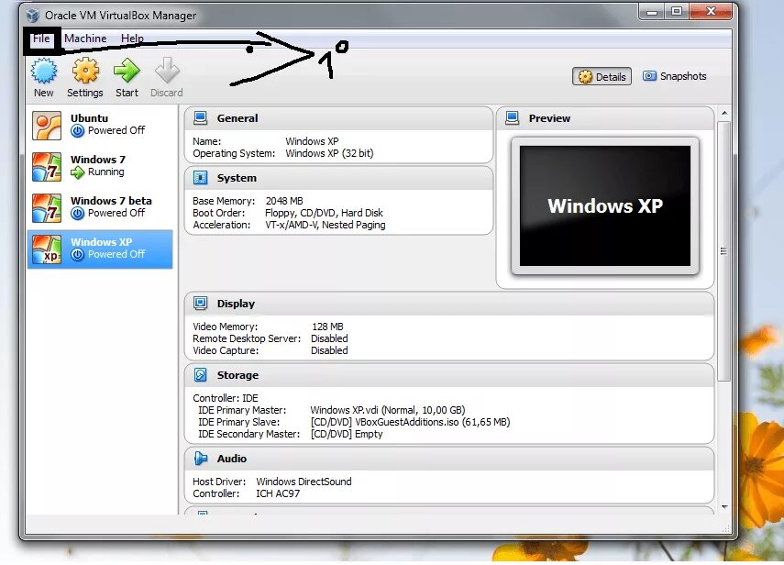
Task: Switch to the Details view
Action: pos(602,76)
